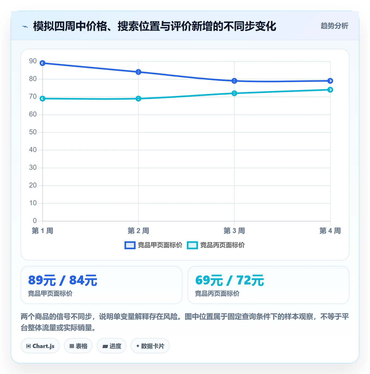
Task: Click 竞品丙页面标价 caption under 69元 card
Action: pos(217,293)
